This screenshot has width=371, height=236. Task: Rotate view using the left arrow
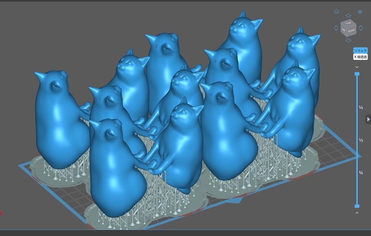(336, 28)
